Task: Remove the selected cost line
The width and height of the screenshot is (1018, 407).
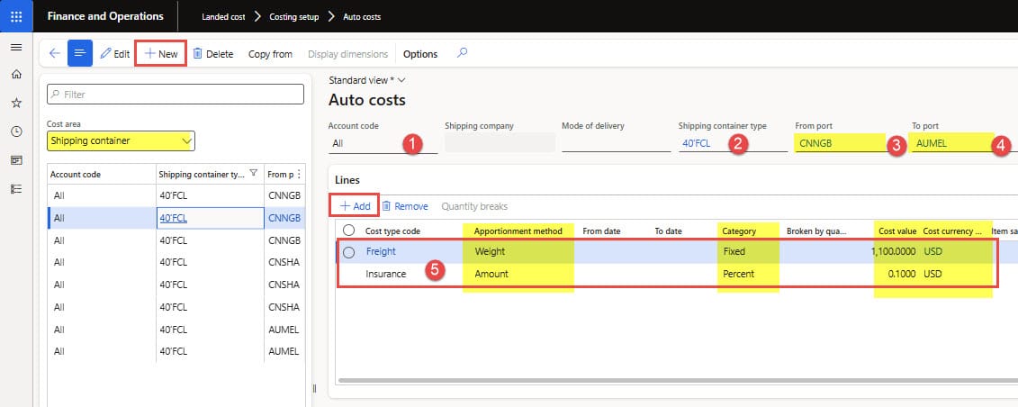Action: (x=404, y=206)
